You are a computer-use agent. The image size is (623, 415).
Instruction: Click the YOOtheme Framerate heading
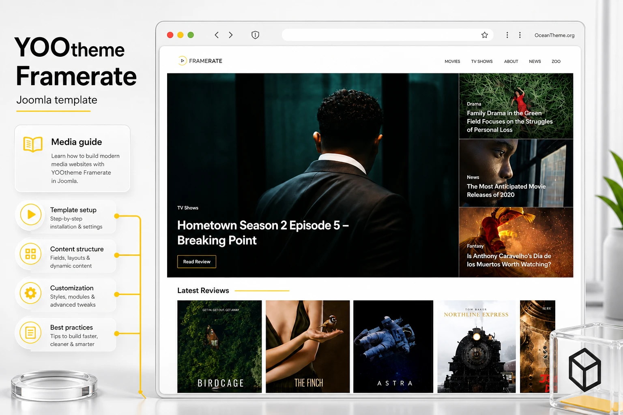point(76,62)
